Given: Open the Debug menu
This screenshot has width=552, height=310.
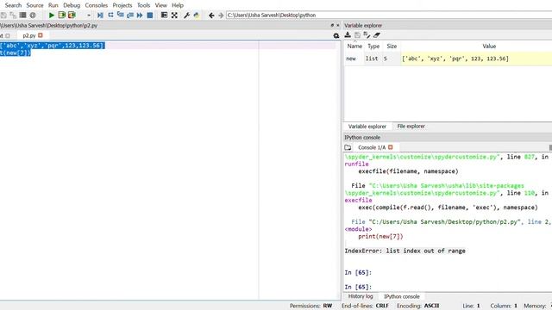Looking at the screenshot, I should [72, 5].
